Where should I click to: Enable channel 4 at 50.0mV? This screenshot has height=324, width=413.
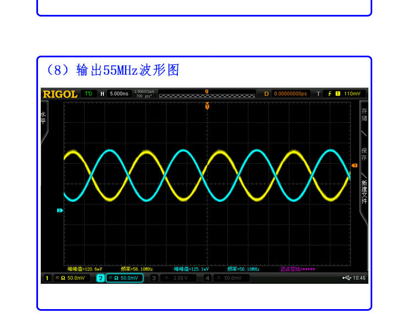[x=226, y=278]
